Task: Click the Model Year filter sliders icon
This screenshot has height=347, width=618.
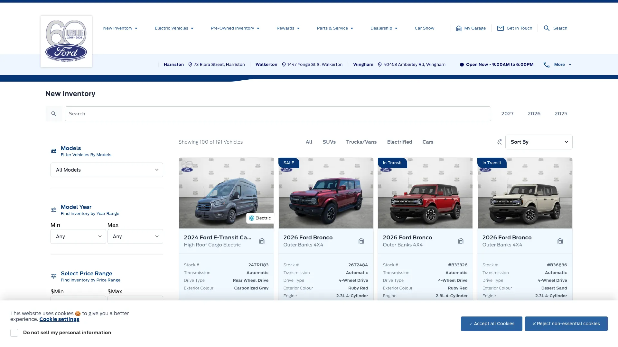Action: 54,210
